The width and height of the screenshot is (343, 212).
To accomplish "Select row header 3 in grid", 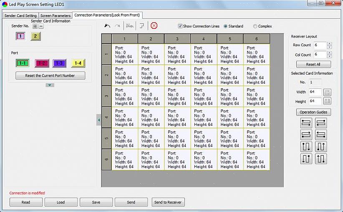I will pyautogui.click(x=106, y=96).
